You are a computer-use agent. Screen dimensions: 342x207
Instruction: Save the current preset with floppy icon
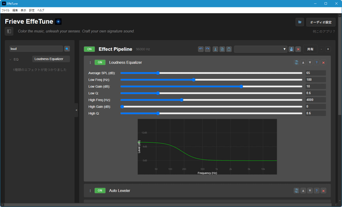(x=291, y=49)
